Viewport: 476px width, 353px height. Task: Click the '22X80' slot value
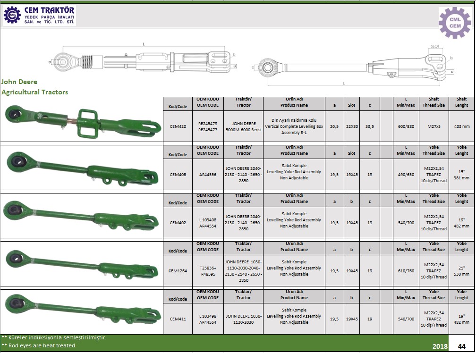(x=352, y=126)
